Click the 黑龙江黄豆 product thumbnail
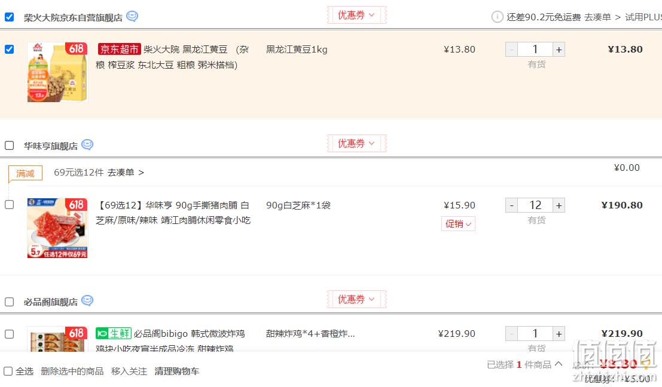Screen dimensions: 662x387 point(57,72)
